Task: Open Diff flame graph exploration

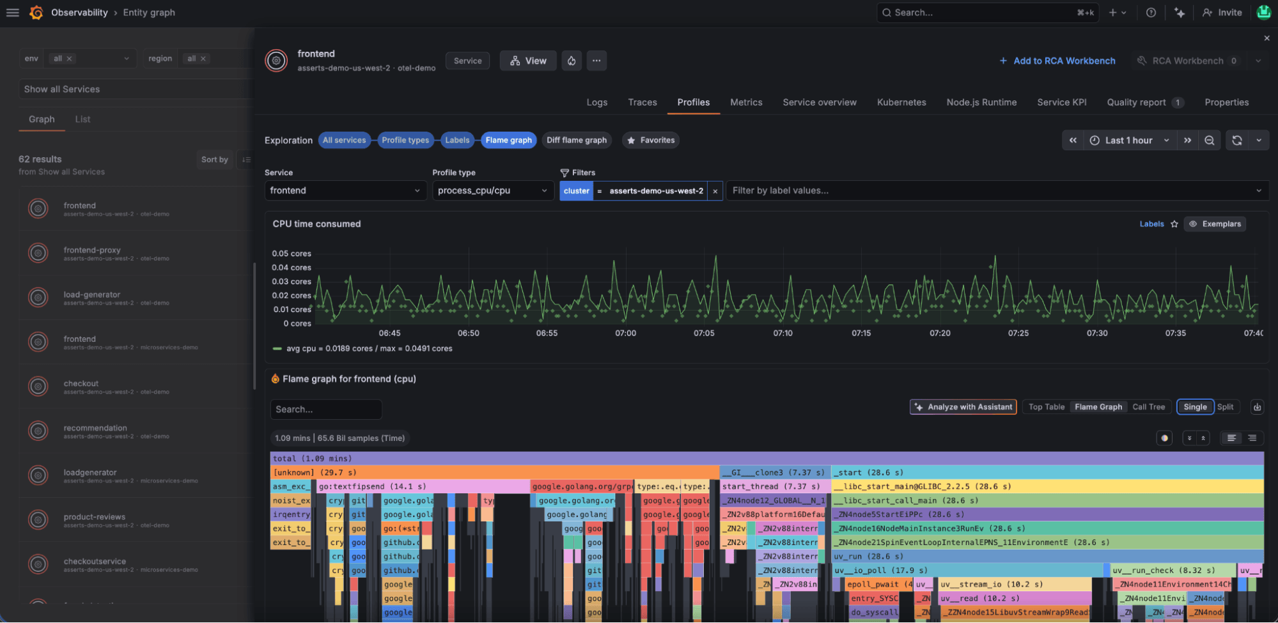Action: pos(577,141)
